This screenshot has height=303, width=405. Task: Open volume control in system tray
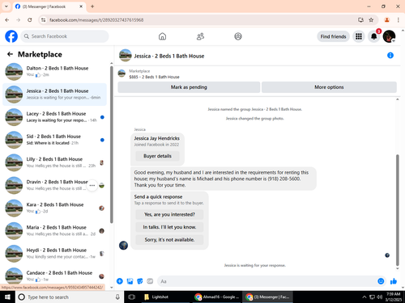point(380,297)
